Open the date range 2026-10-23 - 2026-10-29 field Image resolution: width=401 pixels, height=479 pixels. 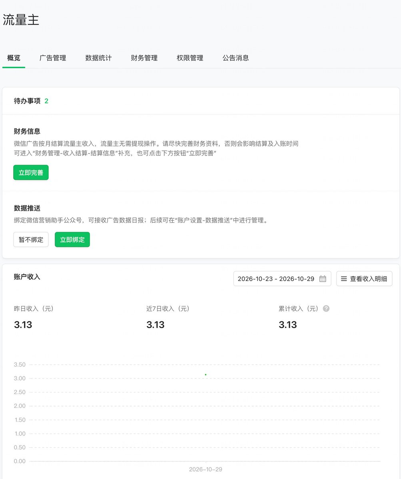pyautogui.click(x=282, y=279)
